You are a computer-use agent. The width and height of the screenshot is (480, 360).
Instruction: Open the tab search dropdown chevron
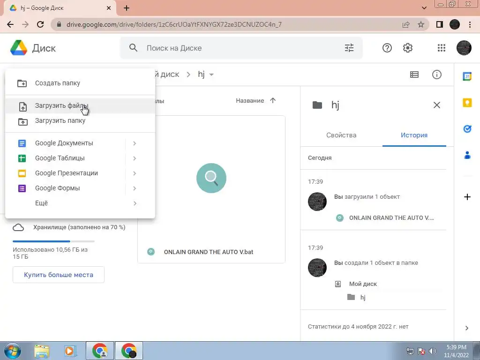[424, 8]
